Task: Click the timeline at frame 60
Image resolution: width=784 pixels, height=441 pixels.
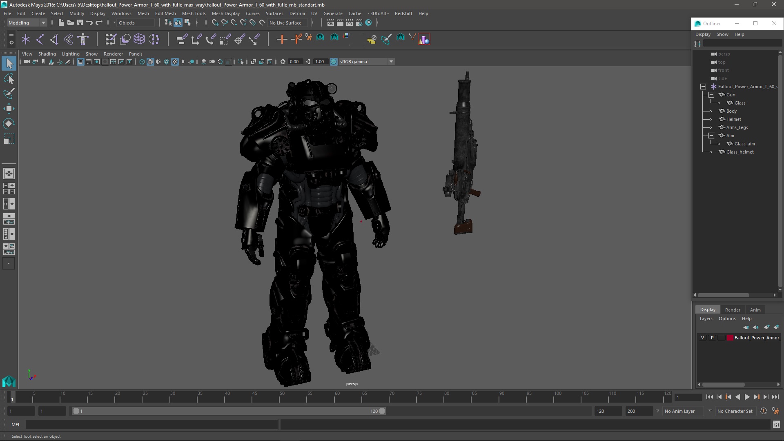Action: [x=337, y=397]
